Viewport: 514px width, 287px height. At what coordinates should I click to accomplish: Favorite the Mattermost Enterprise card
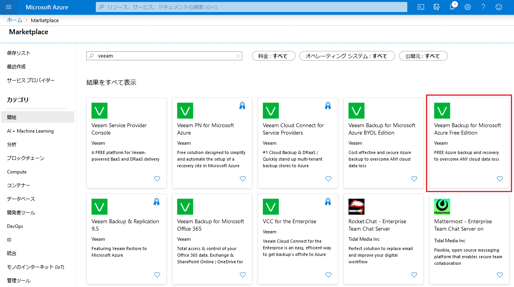click(x=500, y=275)
